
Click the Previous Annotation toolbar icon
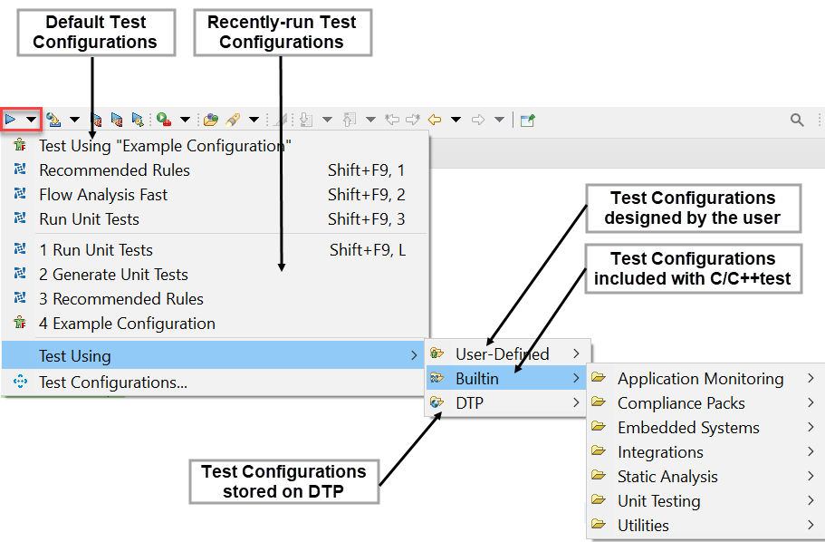click(350, 121)
